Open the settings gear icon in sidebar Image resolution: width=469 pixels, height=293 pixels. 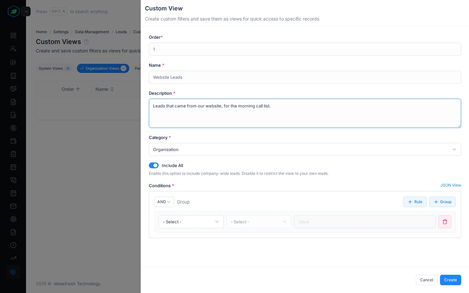coord(13,272)
